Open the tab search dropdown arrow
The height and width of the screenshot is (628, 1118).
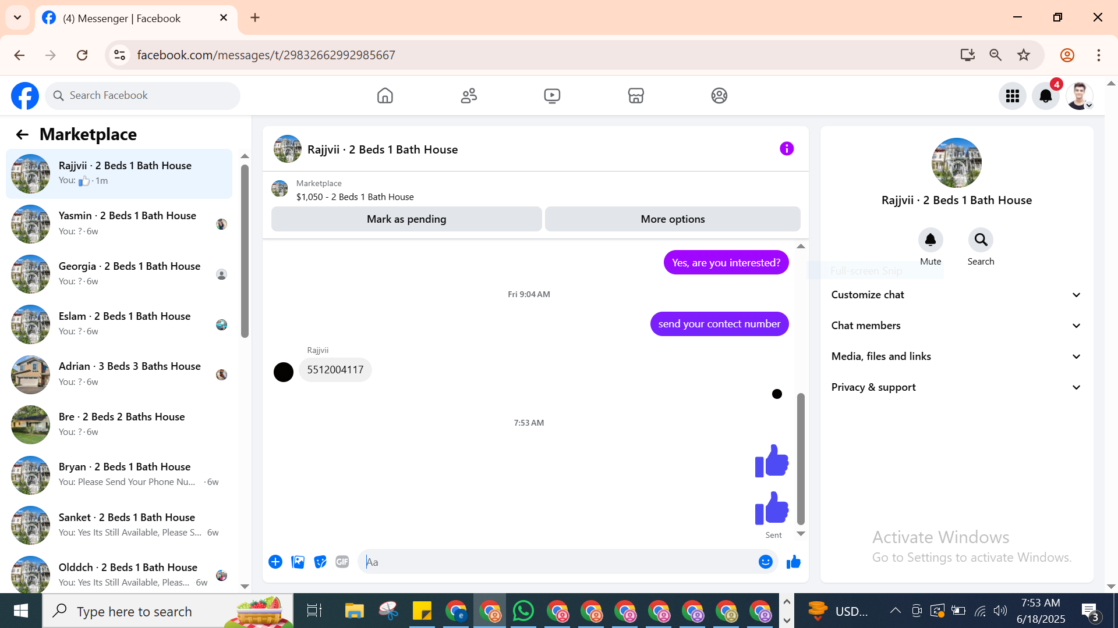pyautogui.click(x=17, y=17)
